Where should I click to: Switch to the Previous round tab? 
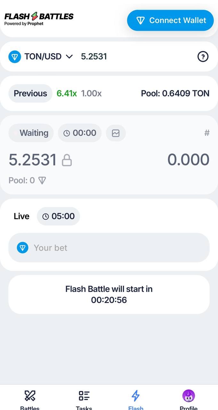tap(30, 93)
